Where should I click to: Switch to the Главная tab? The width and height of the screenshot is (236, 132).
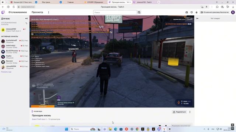coord(70,2)
